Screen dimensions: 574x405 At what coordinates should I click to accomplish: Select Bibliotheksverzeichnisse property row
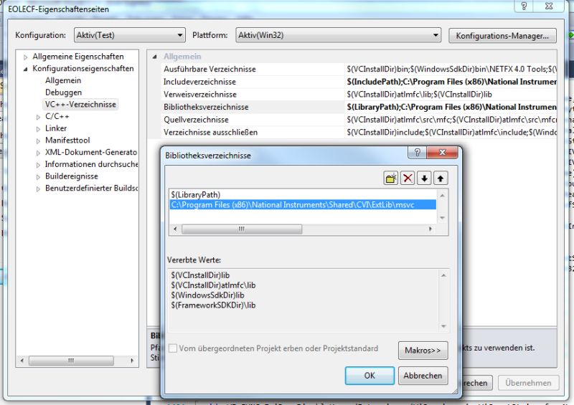tap(359, 107)
